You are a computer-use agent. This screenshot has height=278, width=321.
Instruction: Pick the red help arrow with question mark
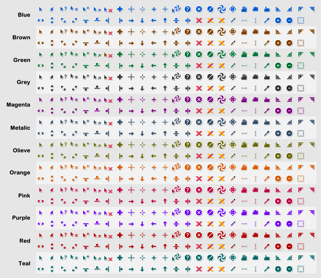click(64, 235)
